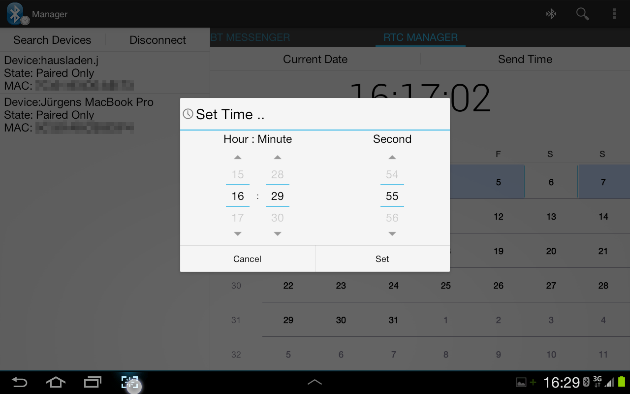Cancel the Set Time dialog
The image size is (630, 394).
coord(248,259)
